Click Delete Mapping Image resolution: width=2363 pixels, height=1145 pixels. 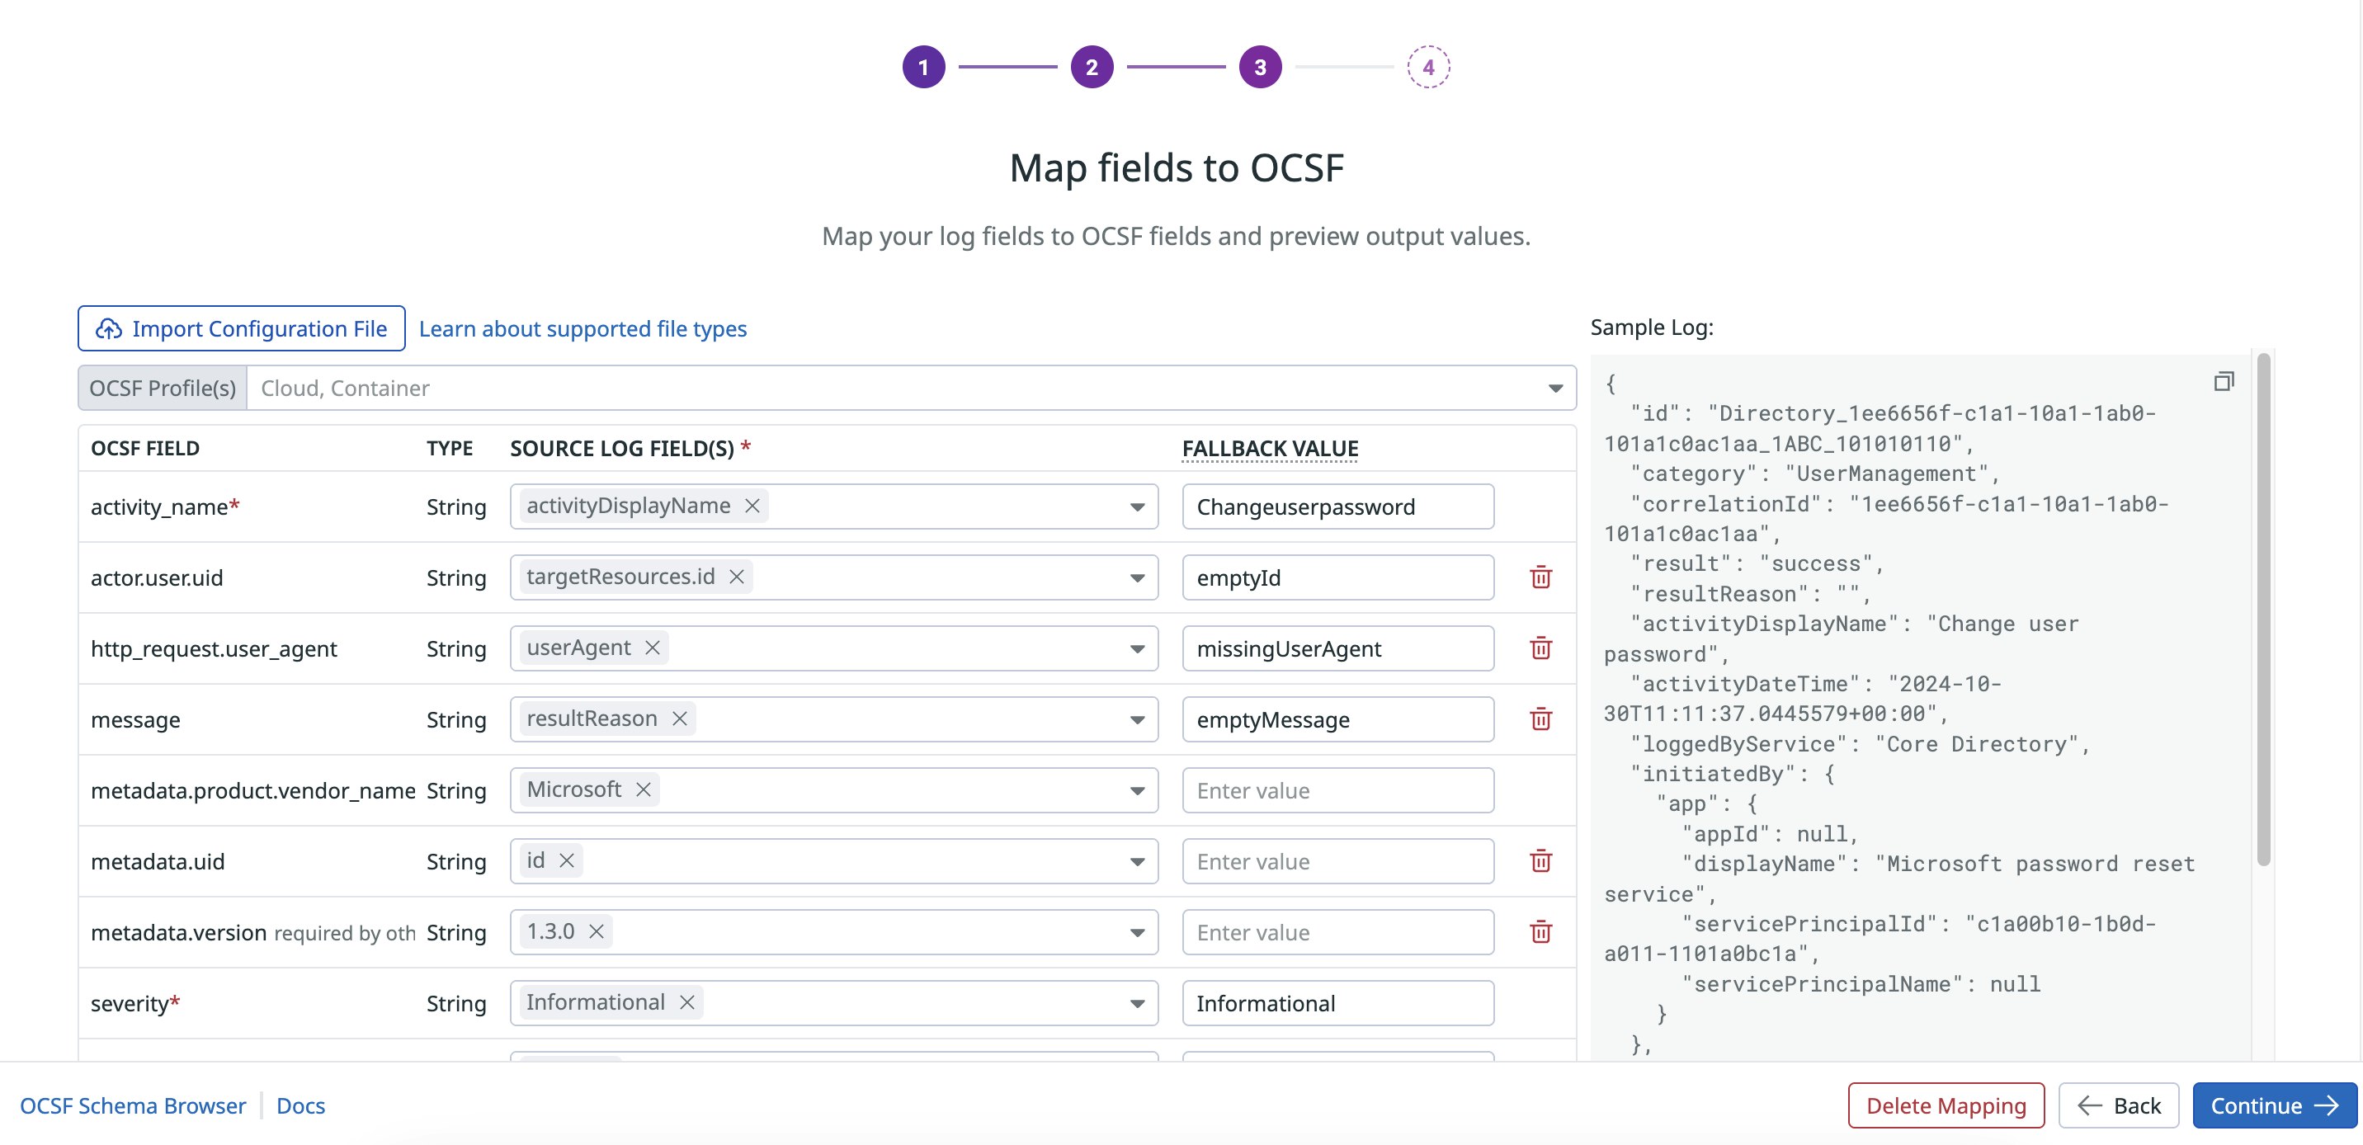coord(1946,1105)
